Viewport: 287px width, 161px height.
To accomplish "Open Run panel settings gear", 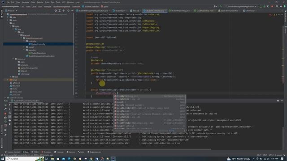I will [278, 101].
